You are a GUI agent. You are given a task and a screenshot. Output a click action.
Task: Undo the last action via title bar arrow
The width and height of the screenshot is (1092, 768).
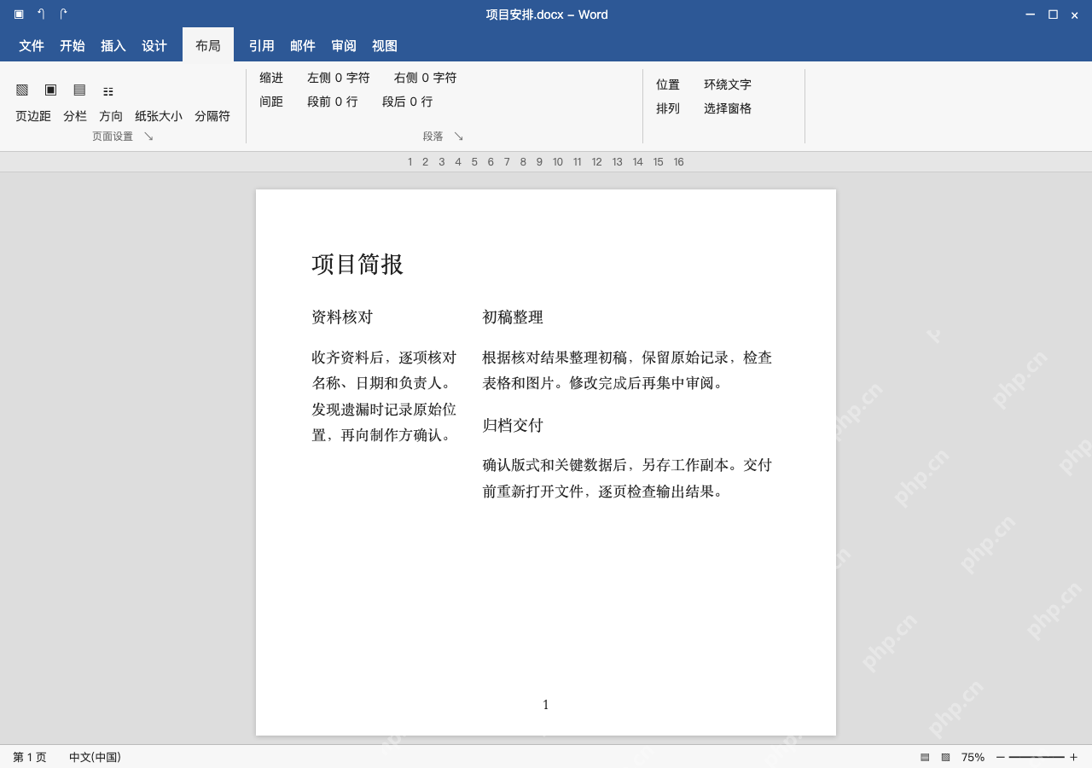tap(41, 14)
